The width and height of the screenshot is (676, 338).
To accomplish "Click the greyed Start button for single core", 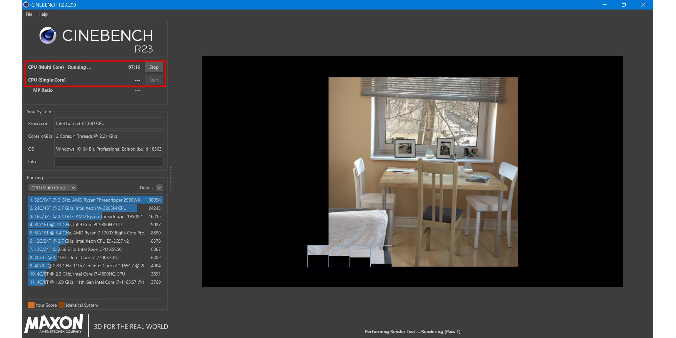I will 154,80.
